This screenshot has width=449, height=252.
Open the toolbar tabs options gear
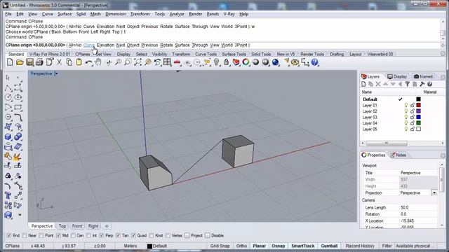(x=443, y=54)
